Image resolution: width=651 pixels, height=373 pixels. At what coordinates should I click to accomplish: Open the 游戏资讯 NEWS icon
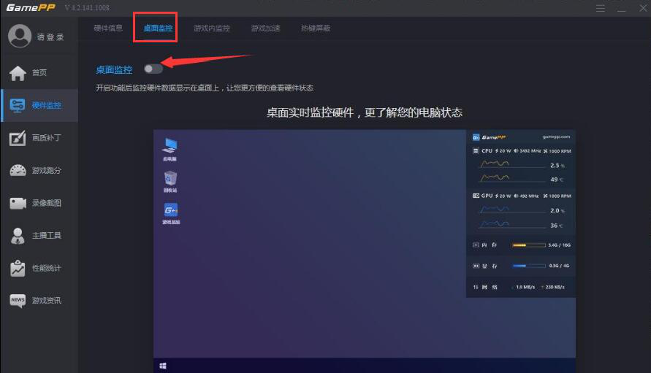point(18,301)
